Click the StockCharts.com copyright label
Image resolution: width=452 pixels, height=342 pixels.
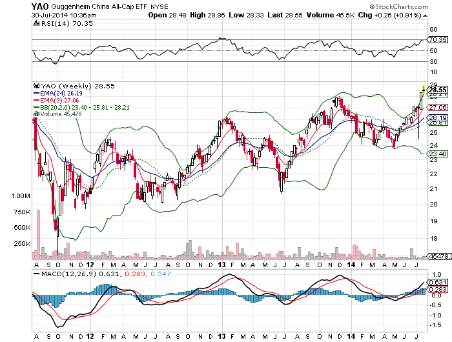399,6
